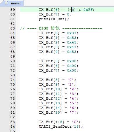Click the 0x45 value on line 66
Viewport: 114px width, 132px height.
point(72,42)
